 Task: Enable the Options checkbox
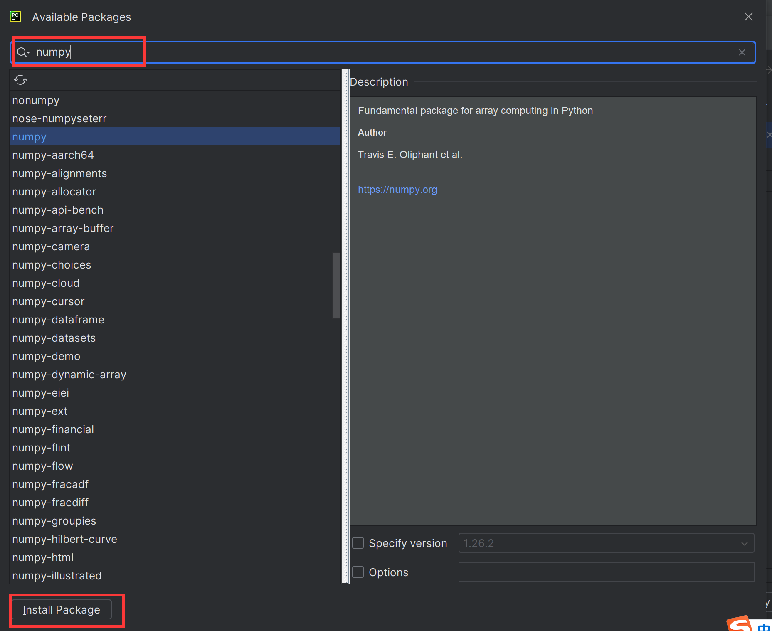click(x=358, y=572)
